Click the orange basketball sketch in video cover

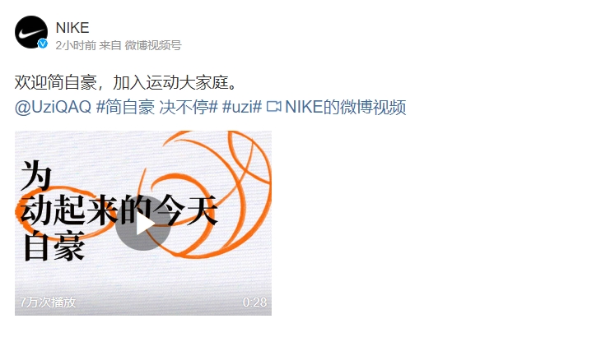coord(216,193)
